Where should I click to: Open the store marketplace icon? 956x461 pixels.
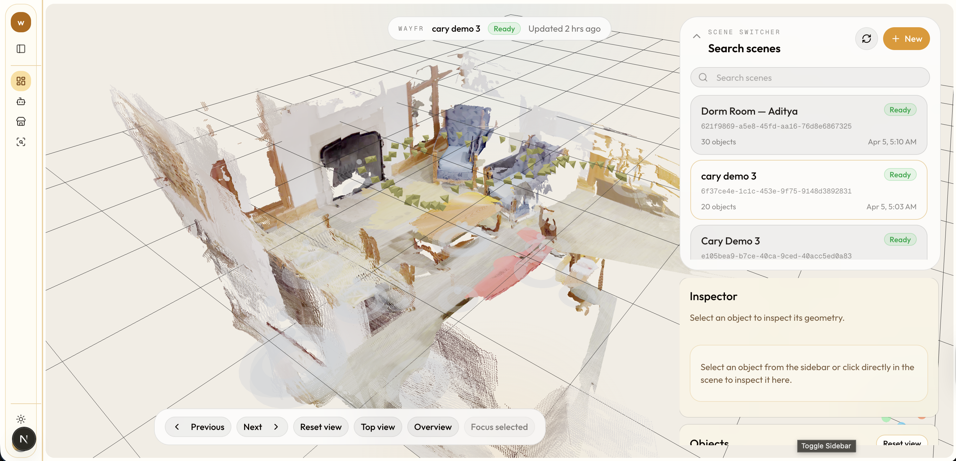pos(21,122)
